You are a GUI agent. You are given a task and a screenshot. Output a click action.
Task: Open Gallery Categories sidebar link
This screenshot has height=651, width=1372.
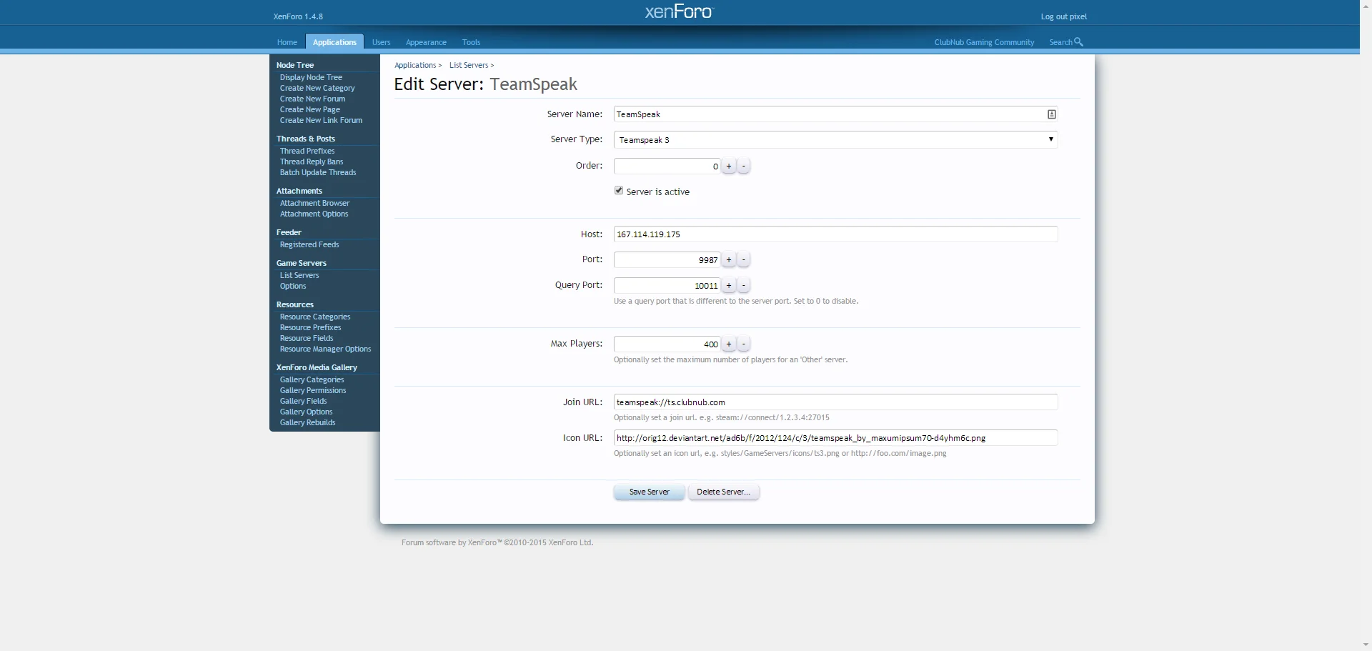click(x=312, y=379)
